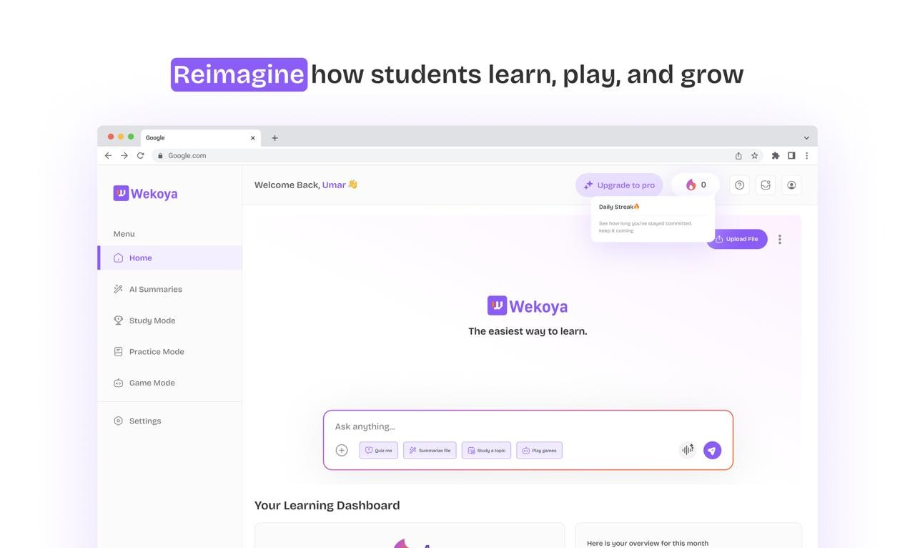This screenshot has width=915, height=548.
Task: Open the help question mark icon
Action: pyautogui.click(x=739, y=185)
